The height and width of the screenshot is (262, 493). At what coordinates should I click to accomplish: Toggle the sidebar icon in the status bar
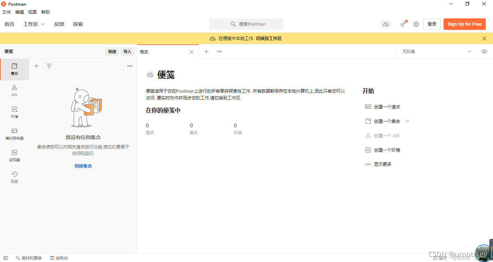[6, 258]
